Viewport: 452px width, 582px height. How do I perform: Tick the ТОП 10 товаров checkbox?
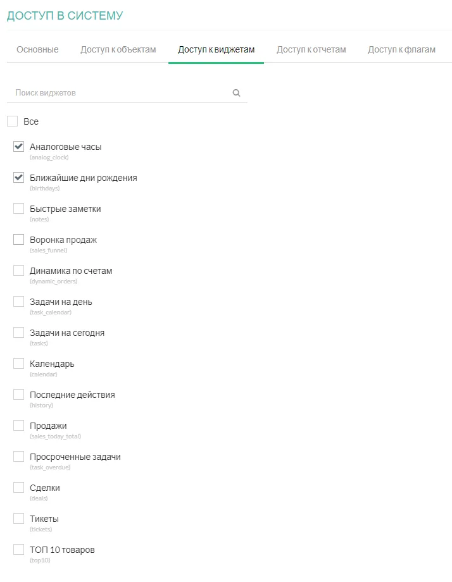point(19,550)
